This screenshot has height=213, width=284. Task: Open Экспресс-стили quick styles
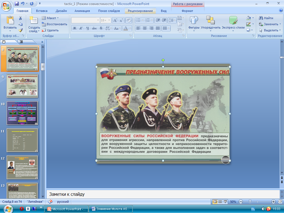[233, 24]
